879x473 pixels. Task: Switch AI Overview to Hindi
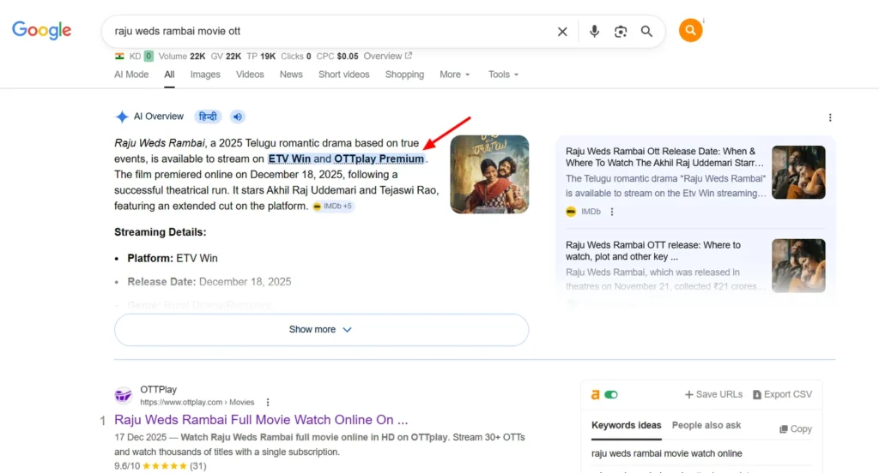click(208, 117)
